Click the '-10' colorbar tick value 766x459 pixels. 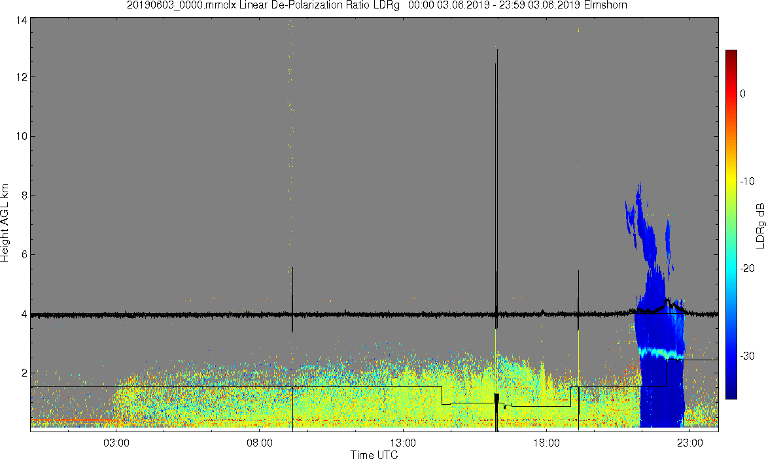(x=748, y=181)
